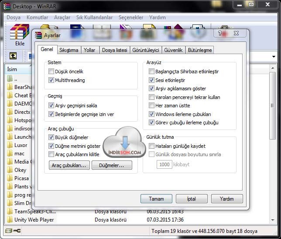Open the Görüntüleyici tab
The height and width of the screenshot is (239, 281).
[x=146, y=50]
